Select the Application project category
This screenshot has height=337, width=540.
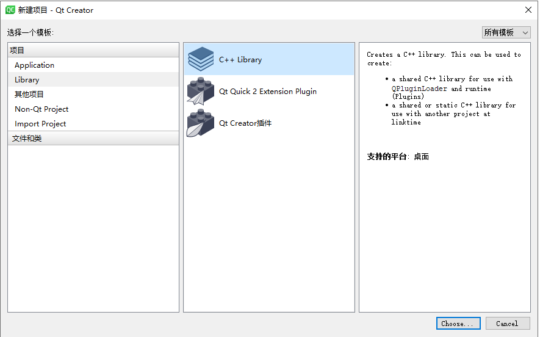[93, 65]
